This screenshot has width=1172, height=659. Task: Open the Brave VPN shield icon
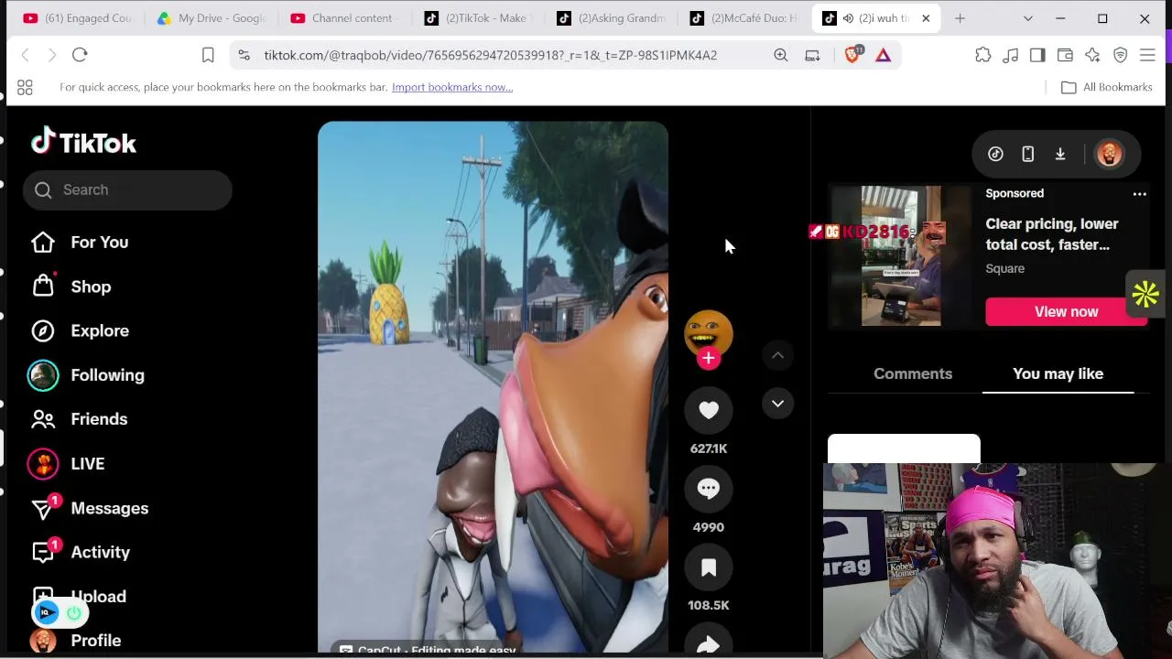click(1120, 55)
